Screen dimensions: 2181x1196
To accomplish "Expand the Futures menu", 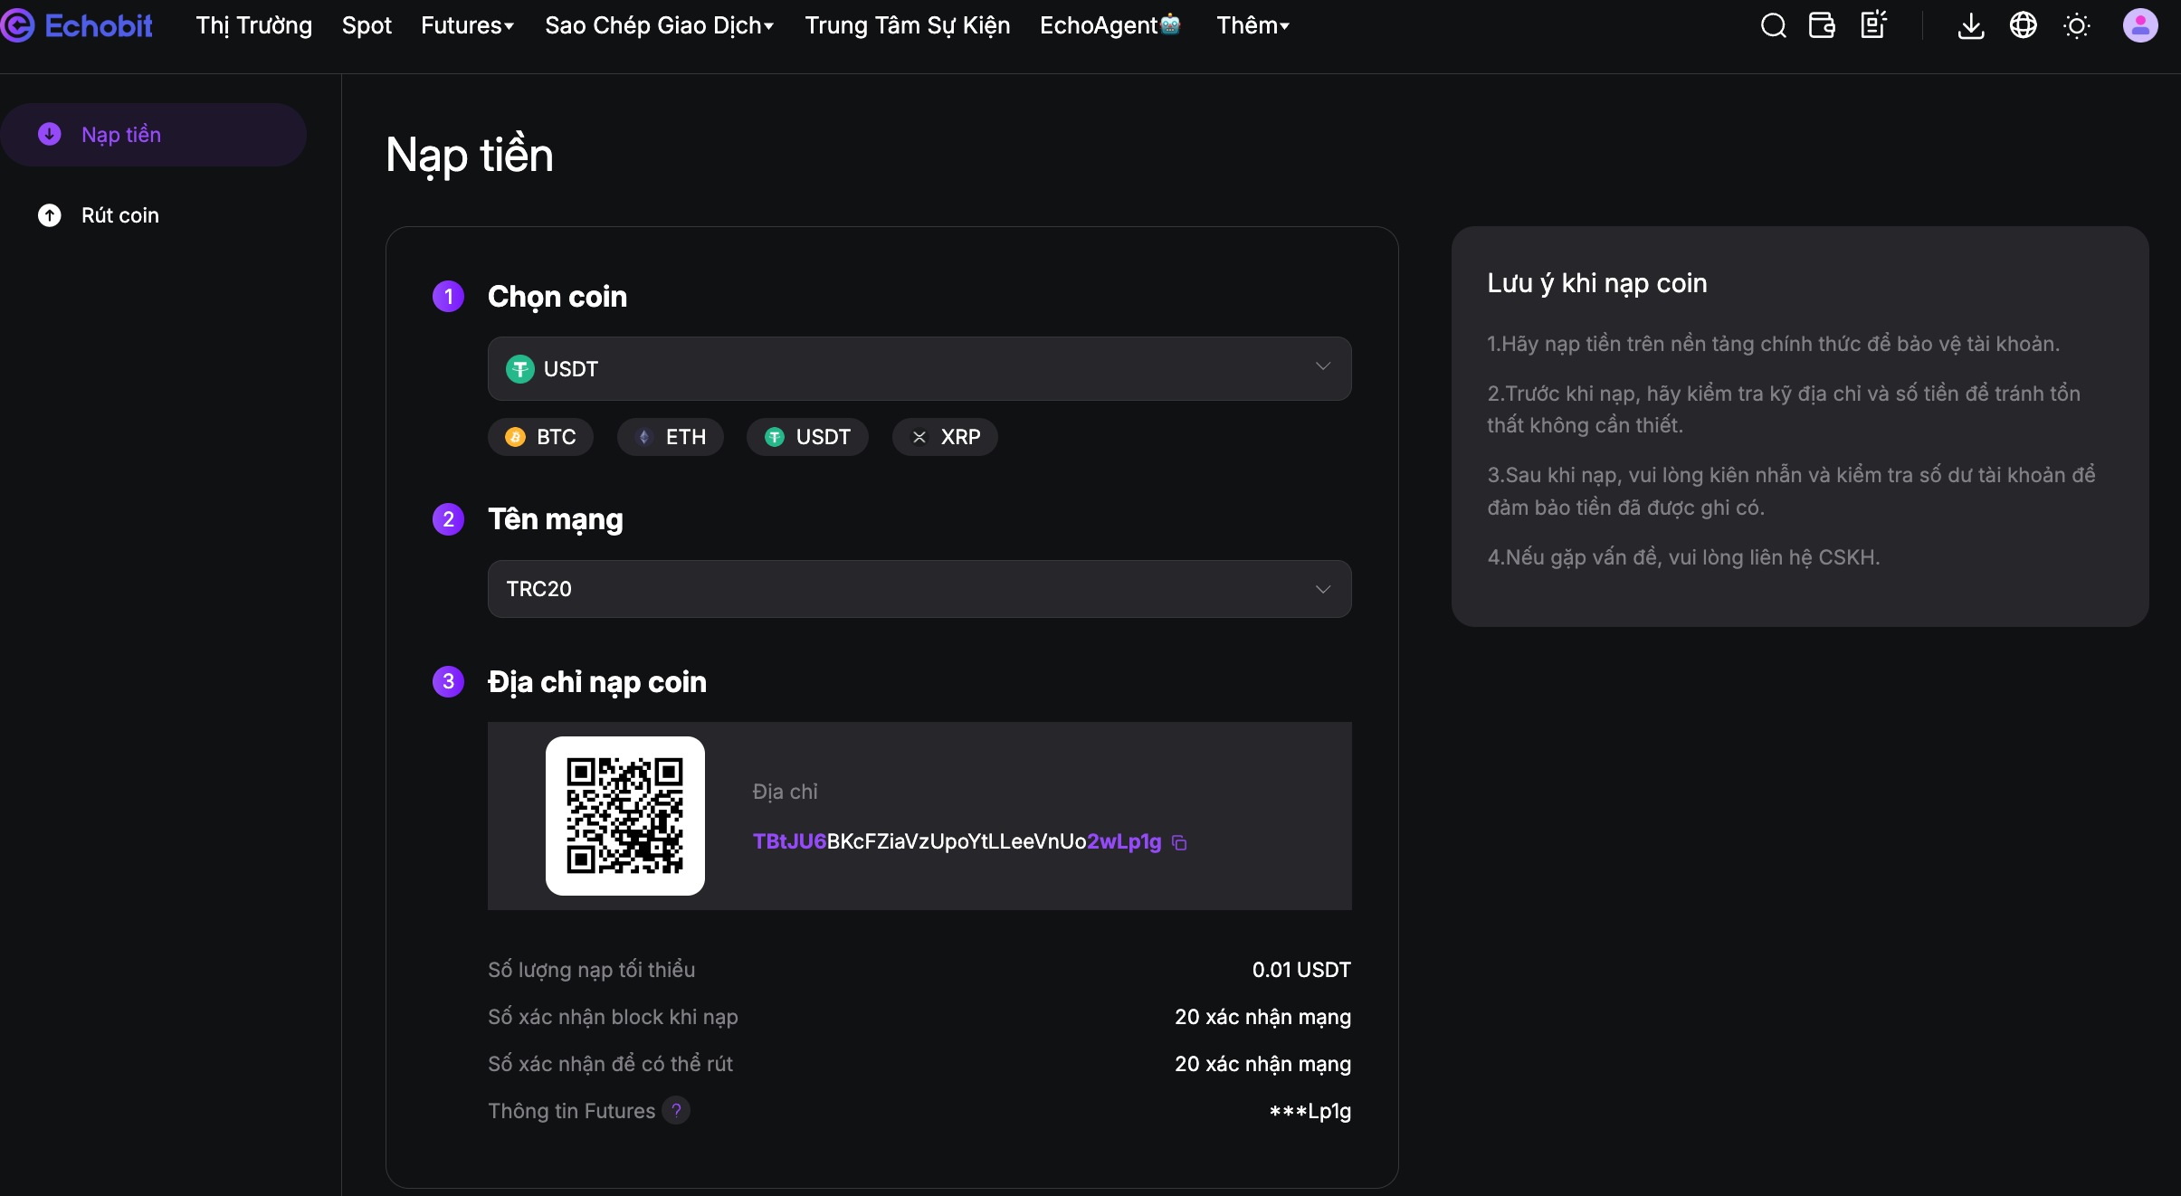I will click(467, 25).
